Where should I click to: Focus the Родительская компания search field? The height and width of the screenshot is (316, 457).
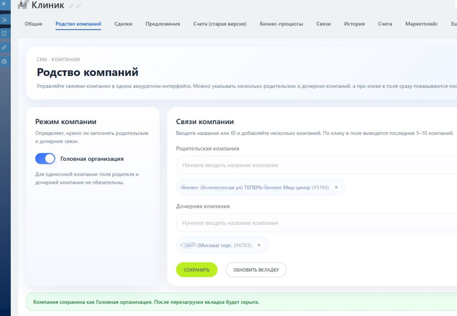tap(316, 165)
